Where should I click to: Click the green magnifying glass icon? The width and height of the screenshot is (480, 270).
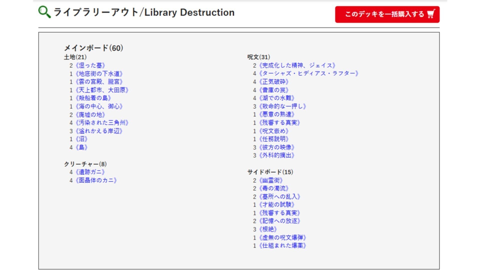point(44,12)
